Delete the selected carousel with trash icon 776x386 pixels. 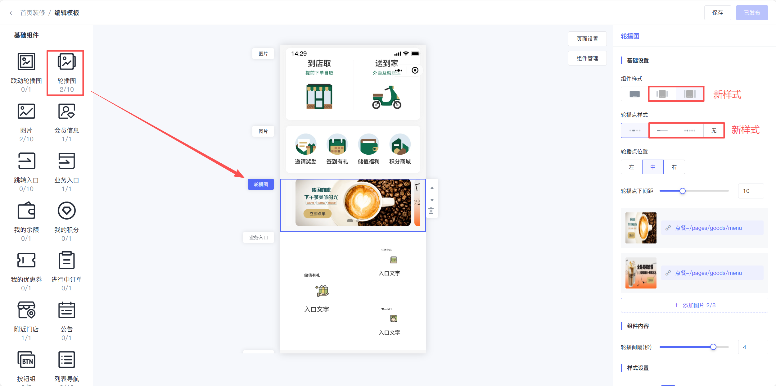(431, 211)
